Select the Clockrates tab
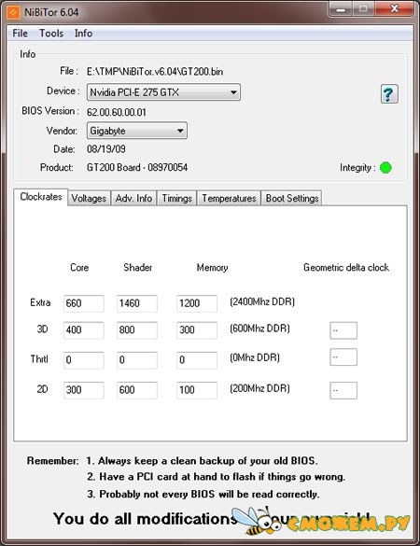This screenshot has width=420, height=546. point(41,197)
